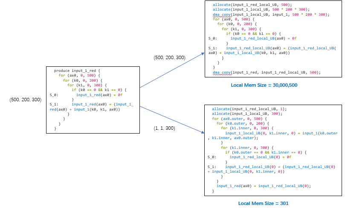
Task: Select 'for (k0.outer, 0, 200) {' loop line
Action: 243,123
